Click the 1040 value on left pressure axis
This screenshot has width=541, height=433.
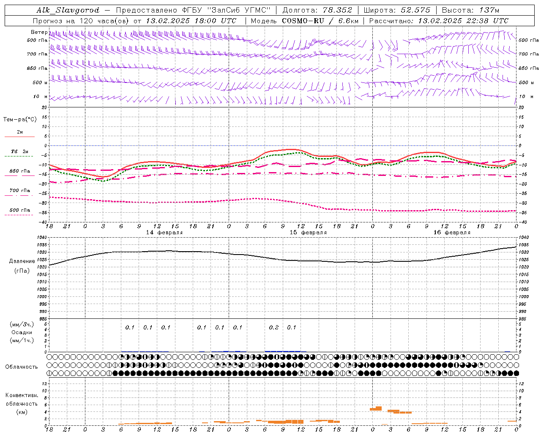tap(42, 238)
